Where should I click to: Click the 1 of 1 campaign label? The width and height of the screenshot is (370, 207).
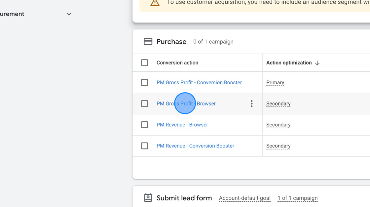tap(298, 198)
